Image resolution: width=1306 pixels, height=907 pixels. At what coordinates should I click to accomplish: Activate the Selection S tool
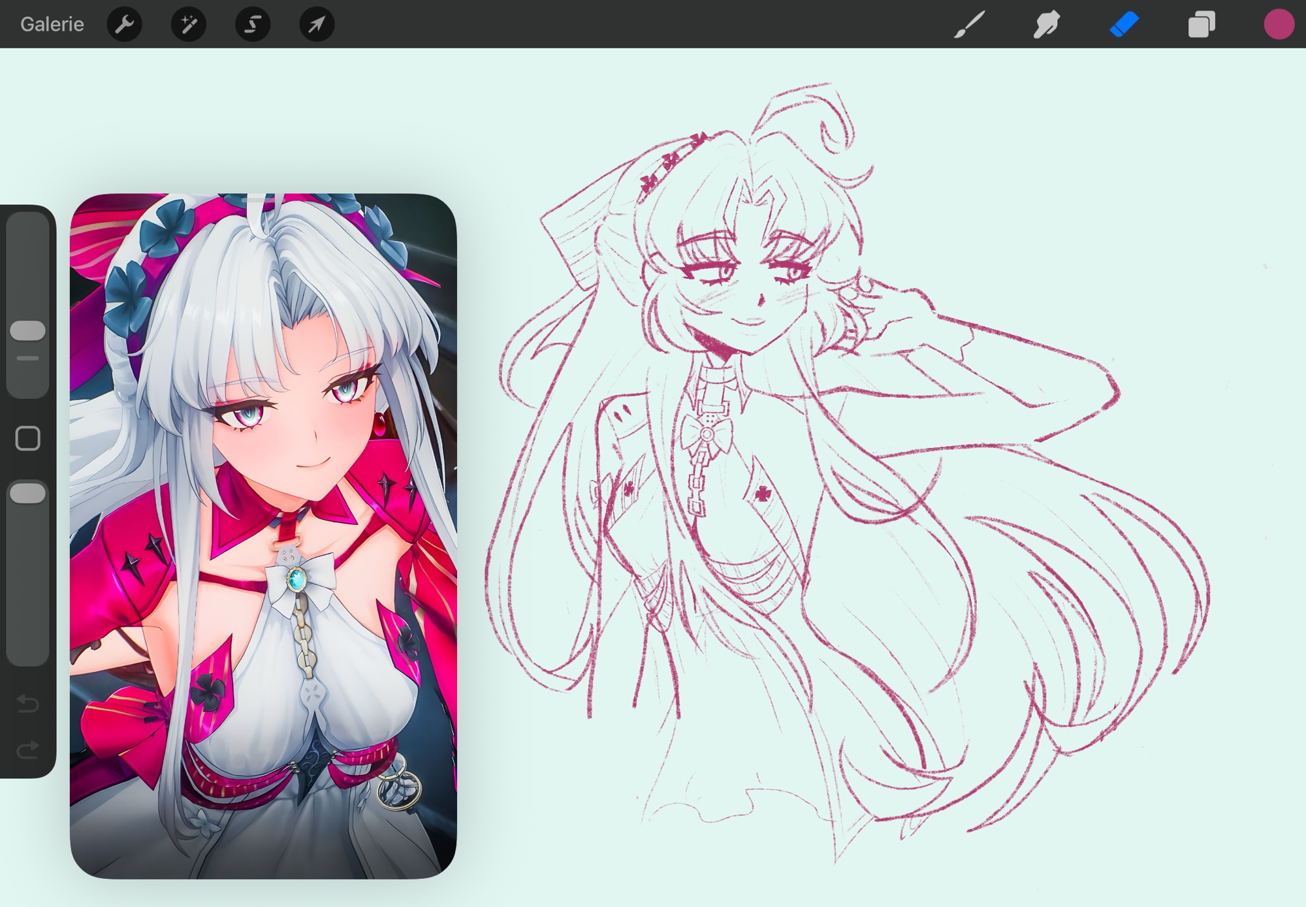[x=253, y=24]
